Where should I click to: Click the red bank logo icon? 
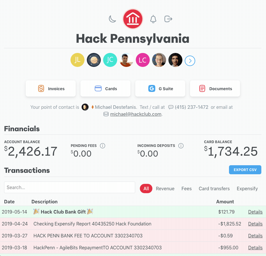click(x=133, y=19)
